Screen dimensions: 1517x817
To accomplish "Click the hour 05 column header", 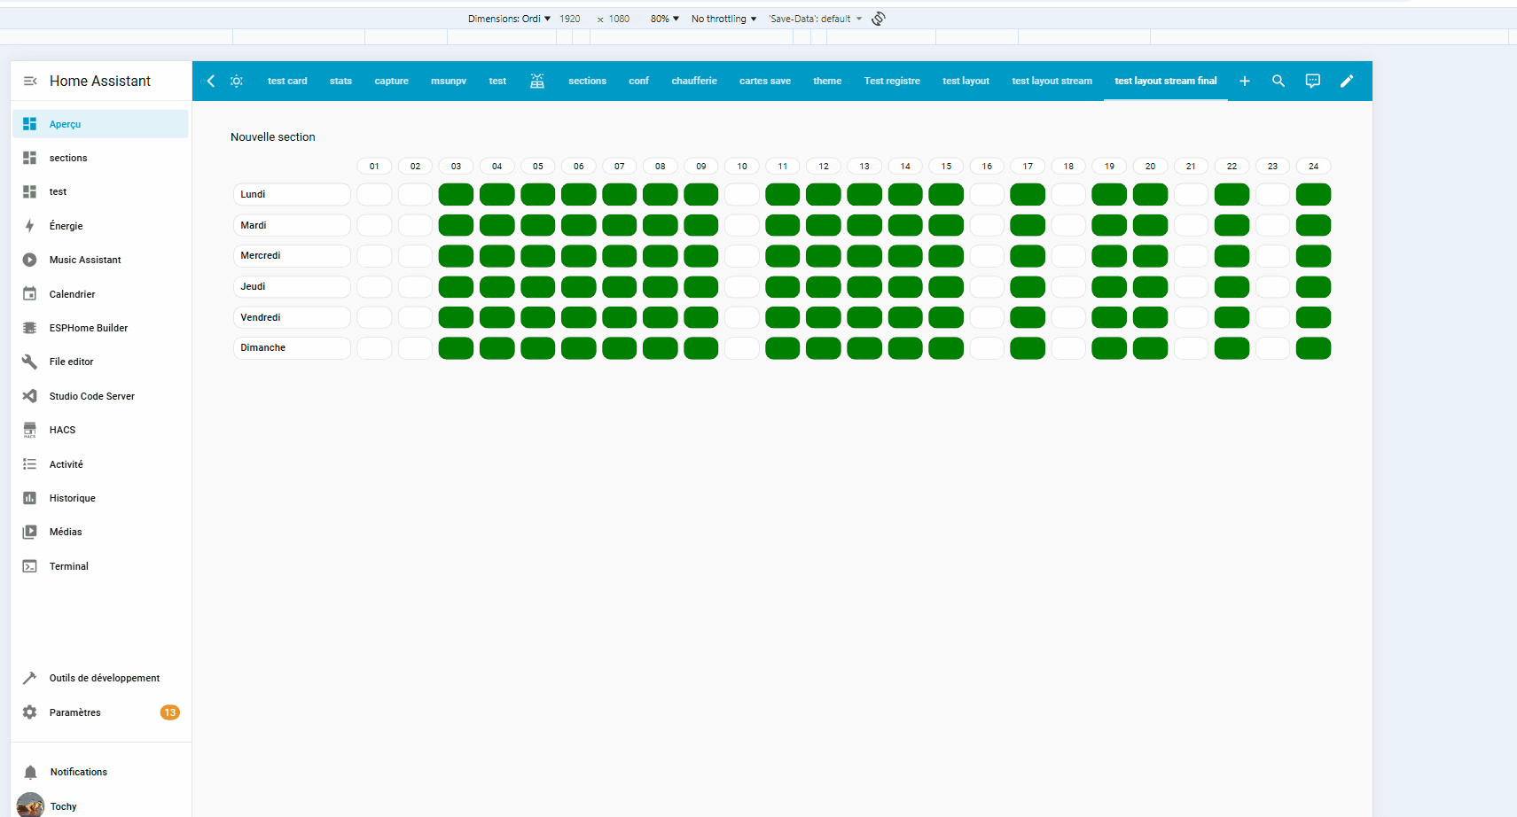I will 538,167.
